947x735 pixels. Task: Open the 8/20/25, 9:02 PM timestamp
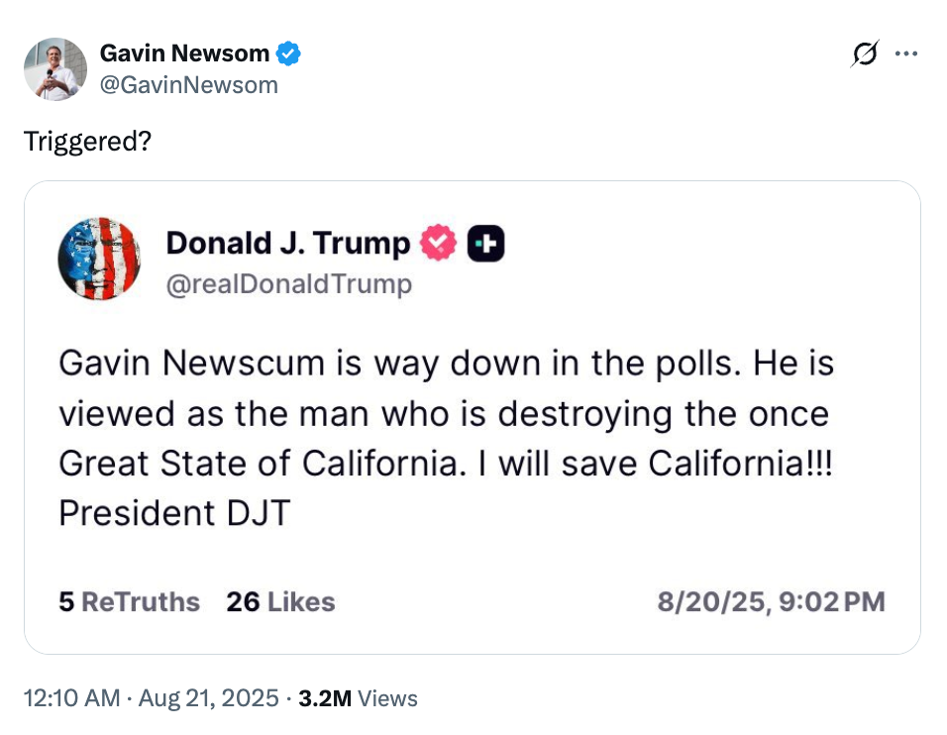[x=773, y=601]
